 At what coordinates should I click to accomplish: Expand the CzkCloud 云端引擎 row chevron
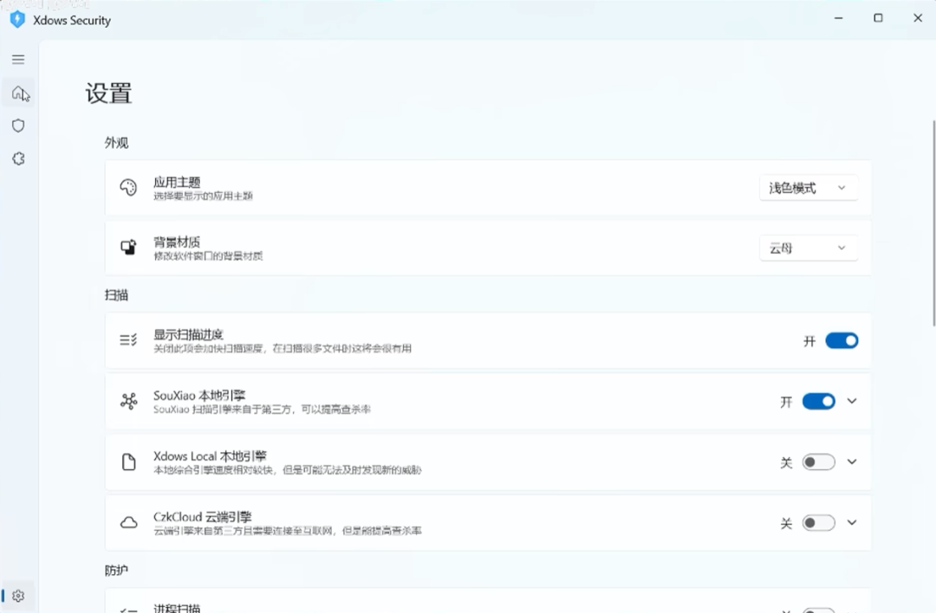[x=852, y=523]
